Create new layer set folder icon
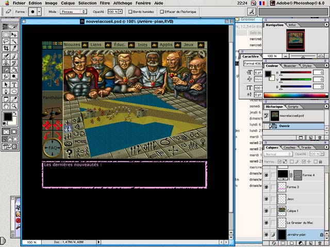This screenshot has height=247, width=330. pos(292,243)
